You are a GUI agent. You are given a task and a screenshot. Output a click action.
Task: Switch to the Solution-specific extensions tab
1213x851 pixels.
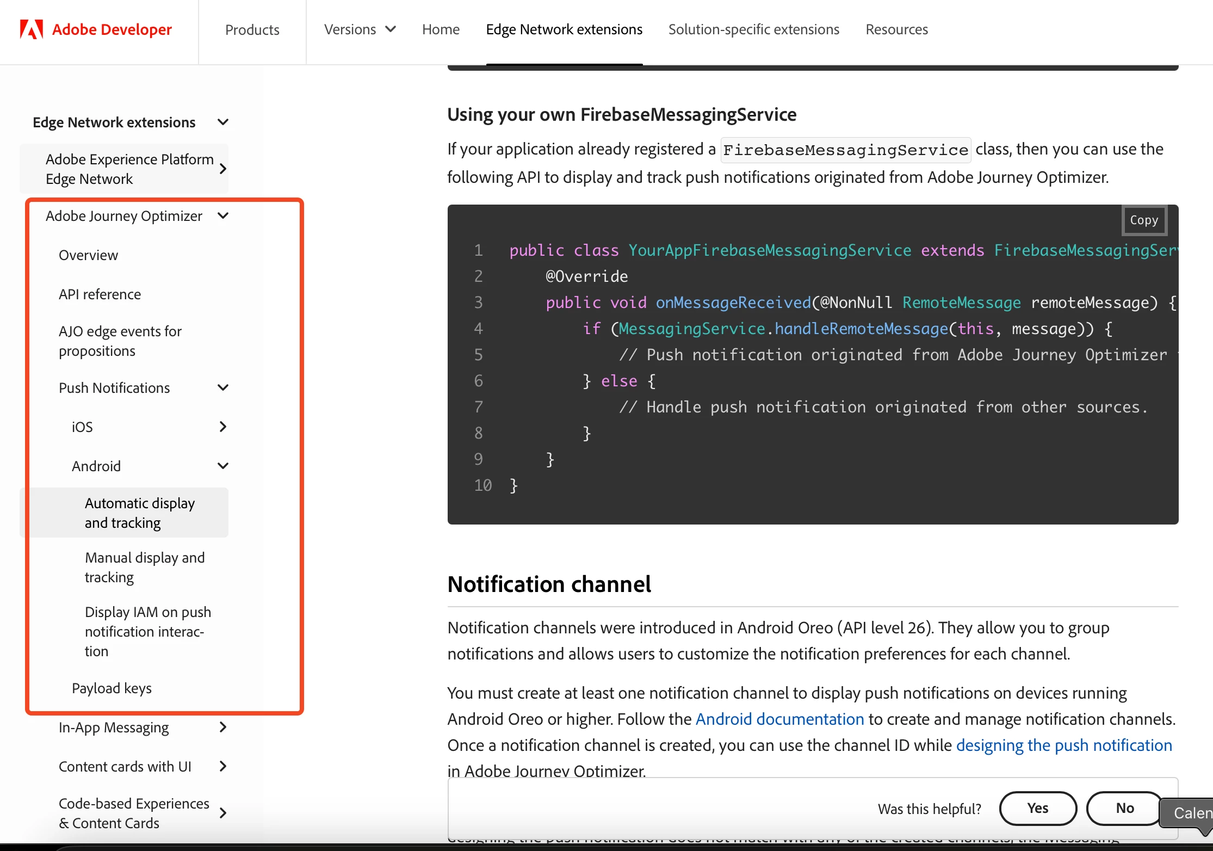(x=753, y=29)
